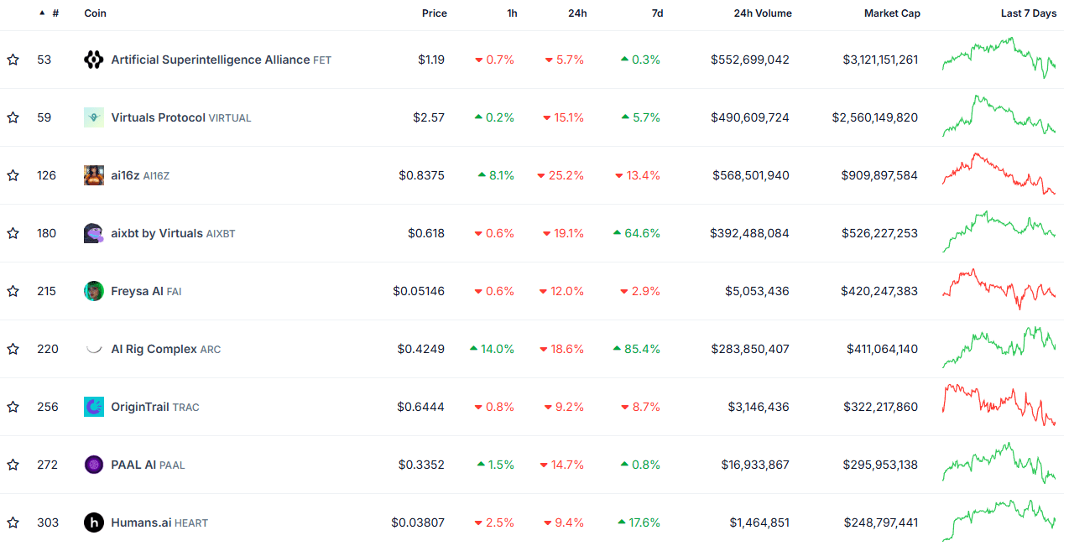
Task: Favorite Artificial Superintelligence Alliance with star
Action: [x=13, y=60]
